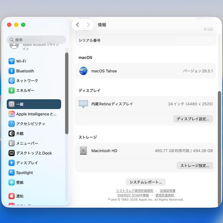Image resolution: width=223 pixels, height=223 pixels.
Task: Select the エネルギー lightning icon
Action: point(12,90)
